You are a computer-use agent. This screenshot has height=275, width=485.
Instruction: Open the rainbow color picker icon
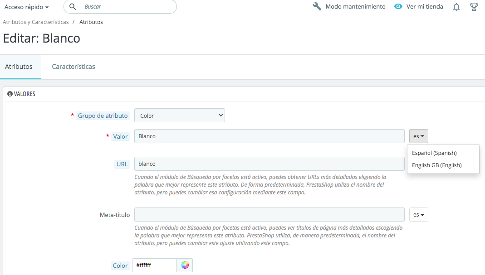[x=185, y=265]
